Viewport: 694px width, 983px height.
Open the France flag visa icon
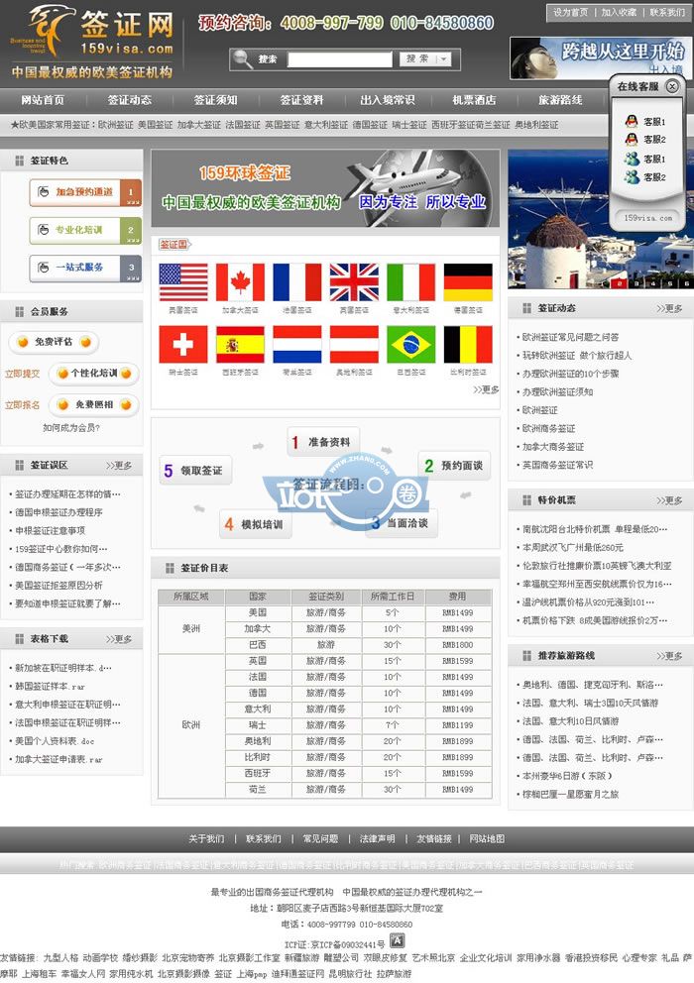(x=297, y=282)
